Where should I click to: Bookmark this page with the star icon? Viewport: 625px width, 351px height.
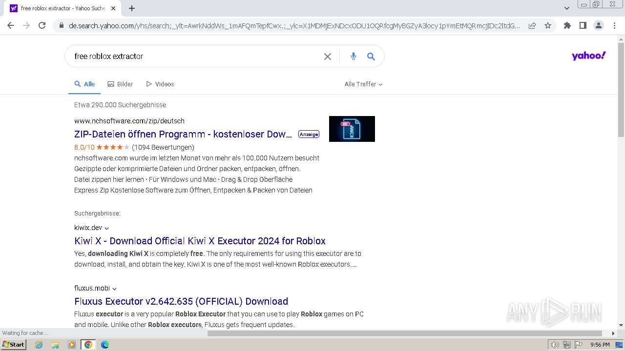coord(548,25)
